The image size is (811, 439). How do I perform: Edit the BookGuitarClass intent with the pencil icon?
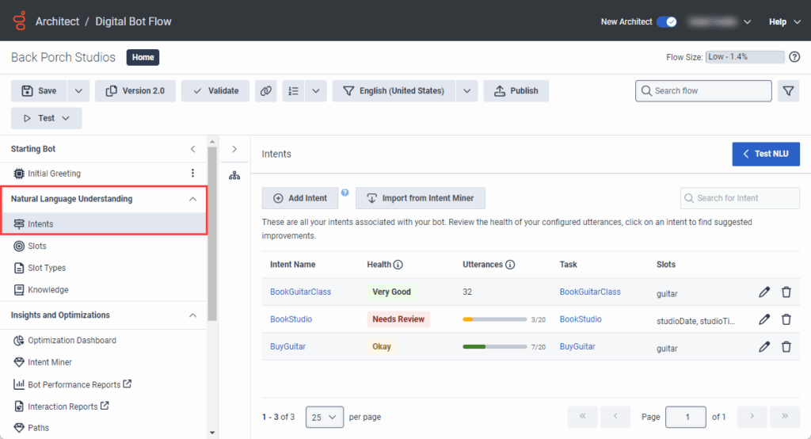[763, 292]
